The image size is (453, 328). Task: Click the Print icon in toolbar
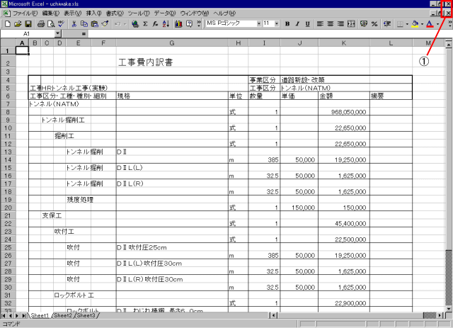point(41,23)
